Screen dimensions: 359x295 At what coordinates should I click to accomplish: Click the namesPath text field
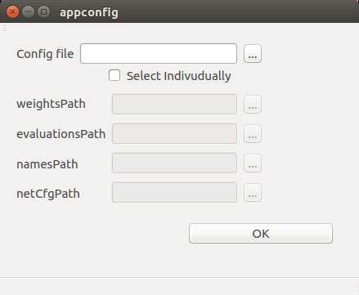[x=174, y=163]
